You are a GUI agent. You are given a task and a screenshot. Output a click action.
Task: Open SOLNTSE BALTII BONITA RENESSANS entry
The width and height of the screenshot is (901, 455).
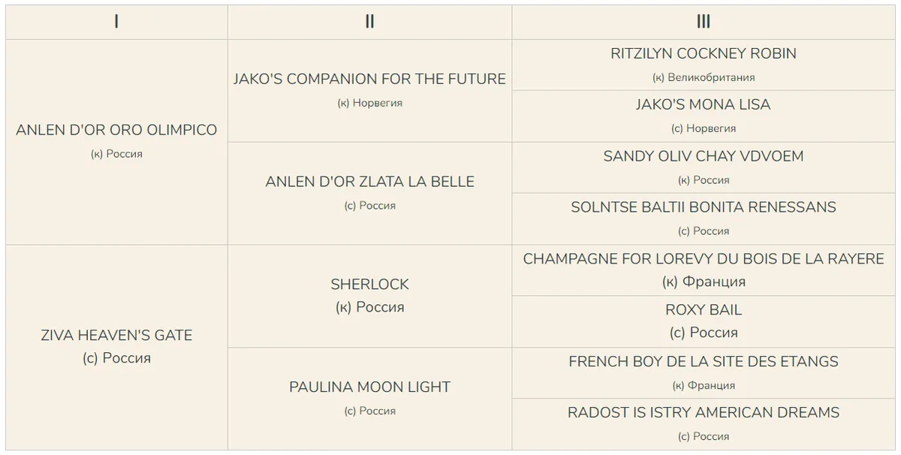tap(703, 207)
